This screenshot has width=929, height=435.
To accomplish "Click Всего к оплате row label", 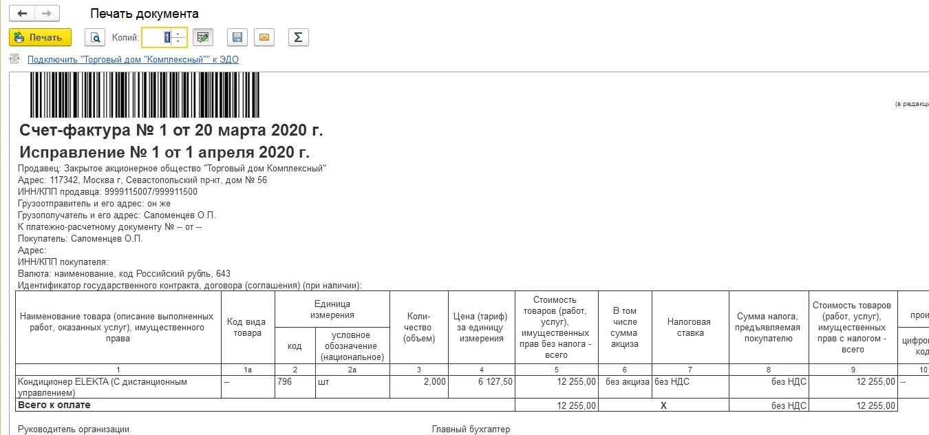I will point(55,405).
